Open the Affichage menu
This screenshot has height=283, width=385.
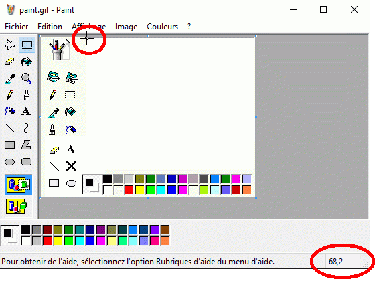pyautogui.click(x=89, y=27)
